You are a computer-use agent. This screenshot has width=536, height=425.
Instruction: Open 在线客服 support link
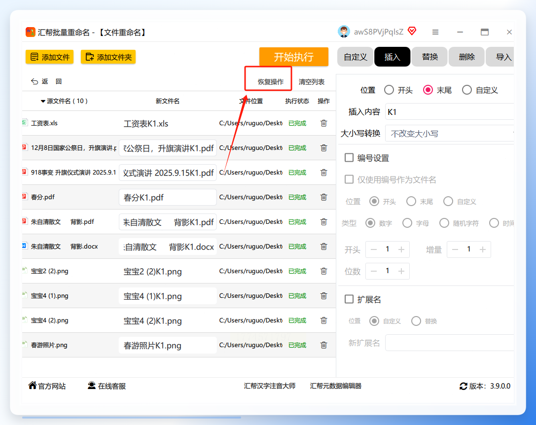[107, 386]
